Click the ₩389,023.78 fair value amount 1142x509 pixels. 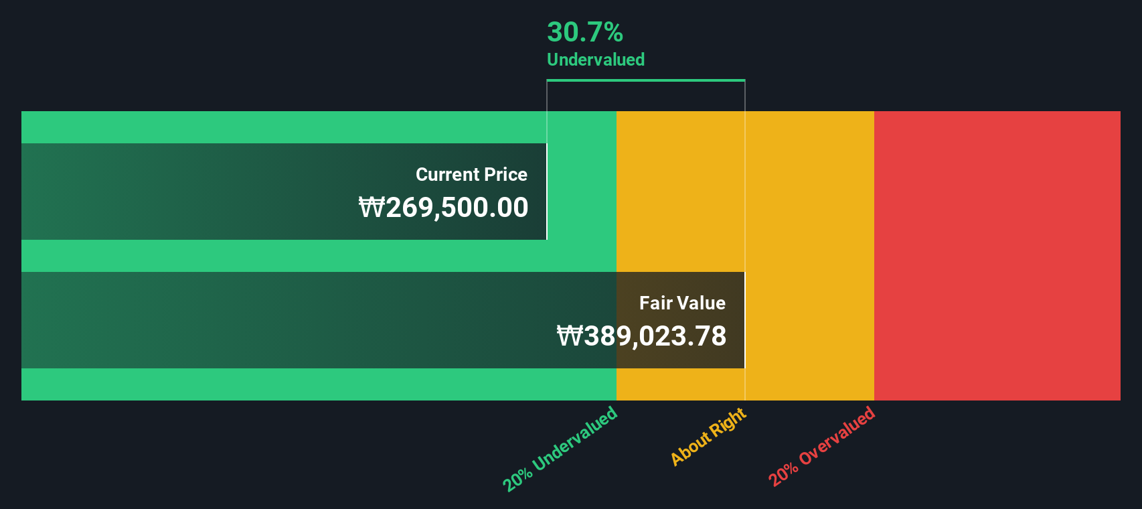tap(641, 336)
